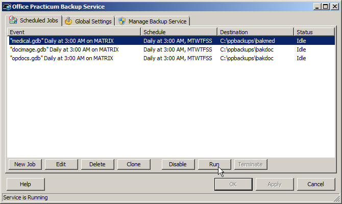This screenshot has width=342, height=204.
Task: Open Help
Action: 26,185
